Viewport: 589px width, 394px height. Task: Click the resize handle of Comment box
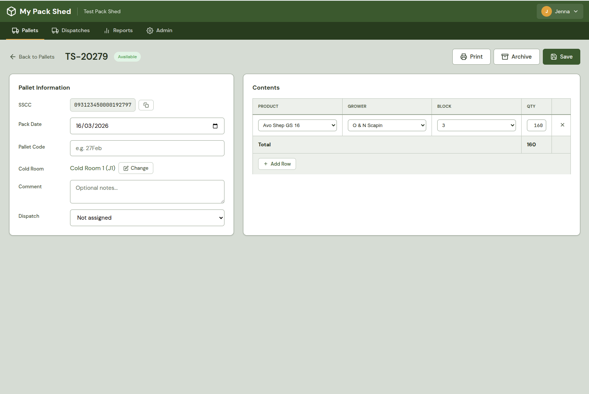pos(222,201)
